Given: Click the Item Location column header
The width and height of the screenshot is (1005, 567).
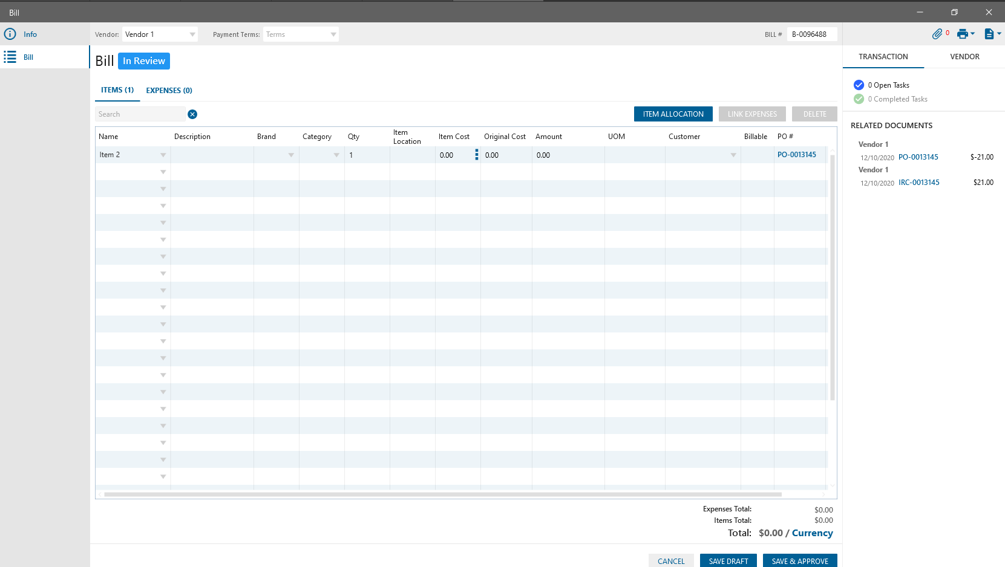Looking at the screenshot, I should pyautogui.click(x=407, y=137).
